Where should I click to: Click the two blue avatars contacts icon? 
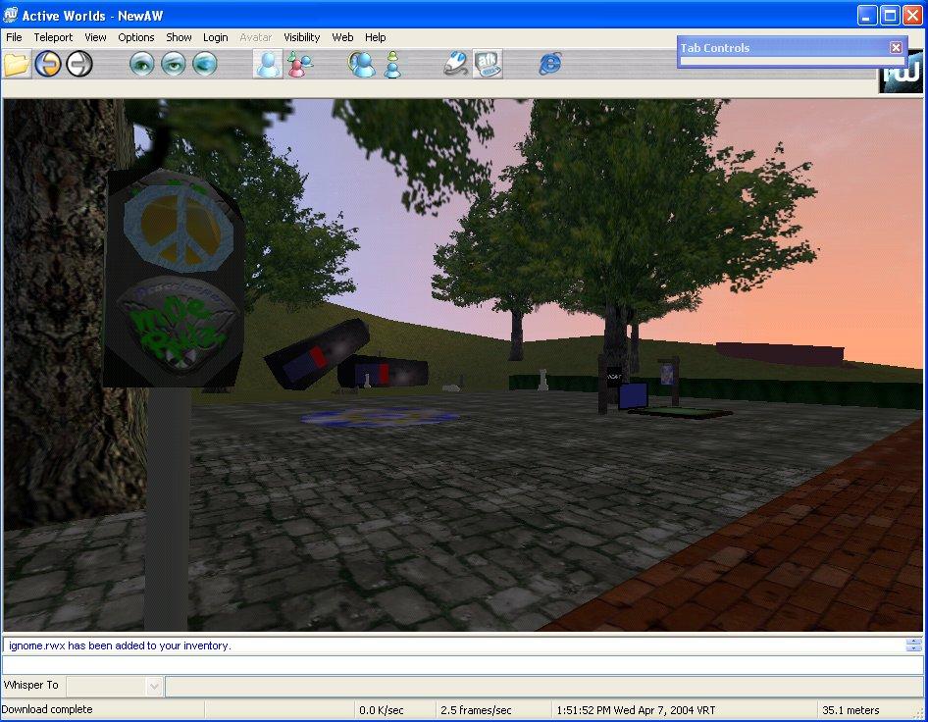362,65
